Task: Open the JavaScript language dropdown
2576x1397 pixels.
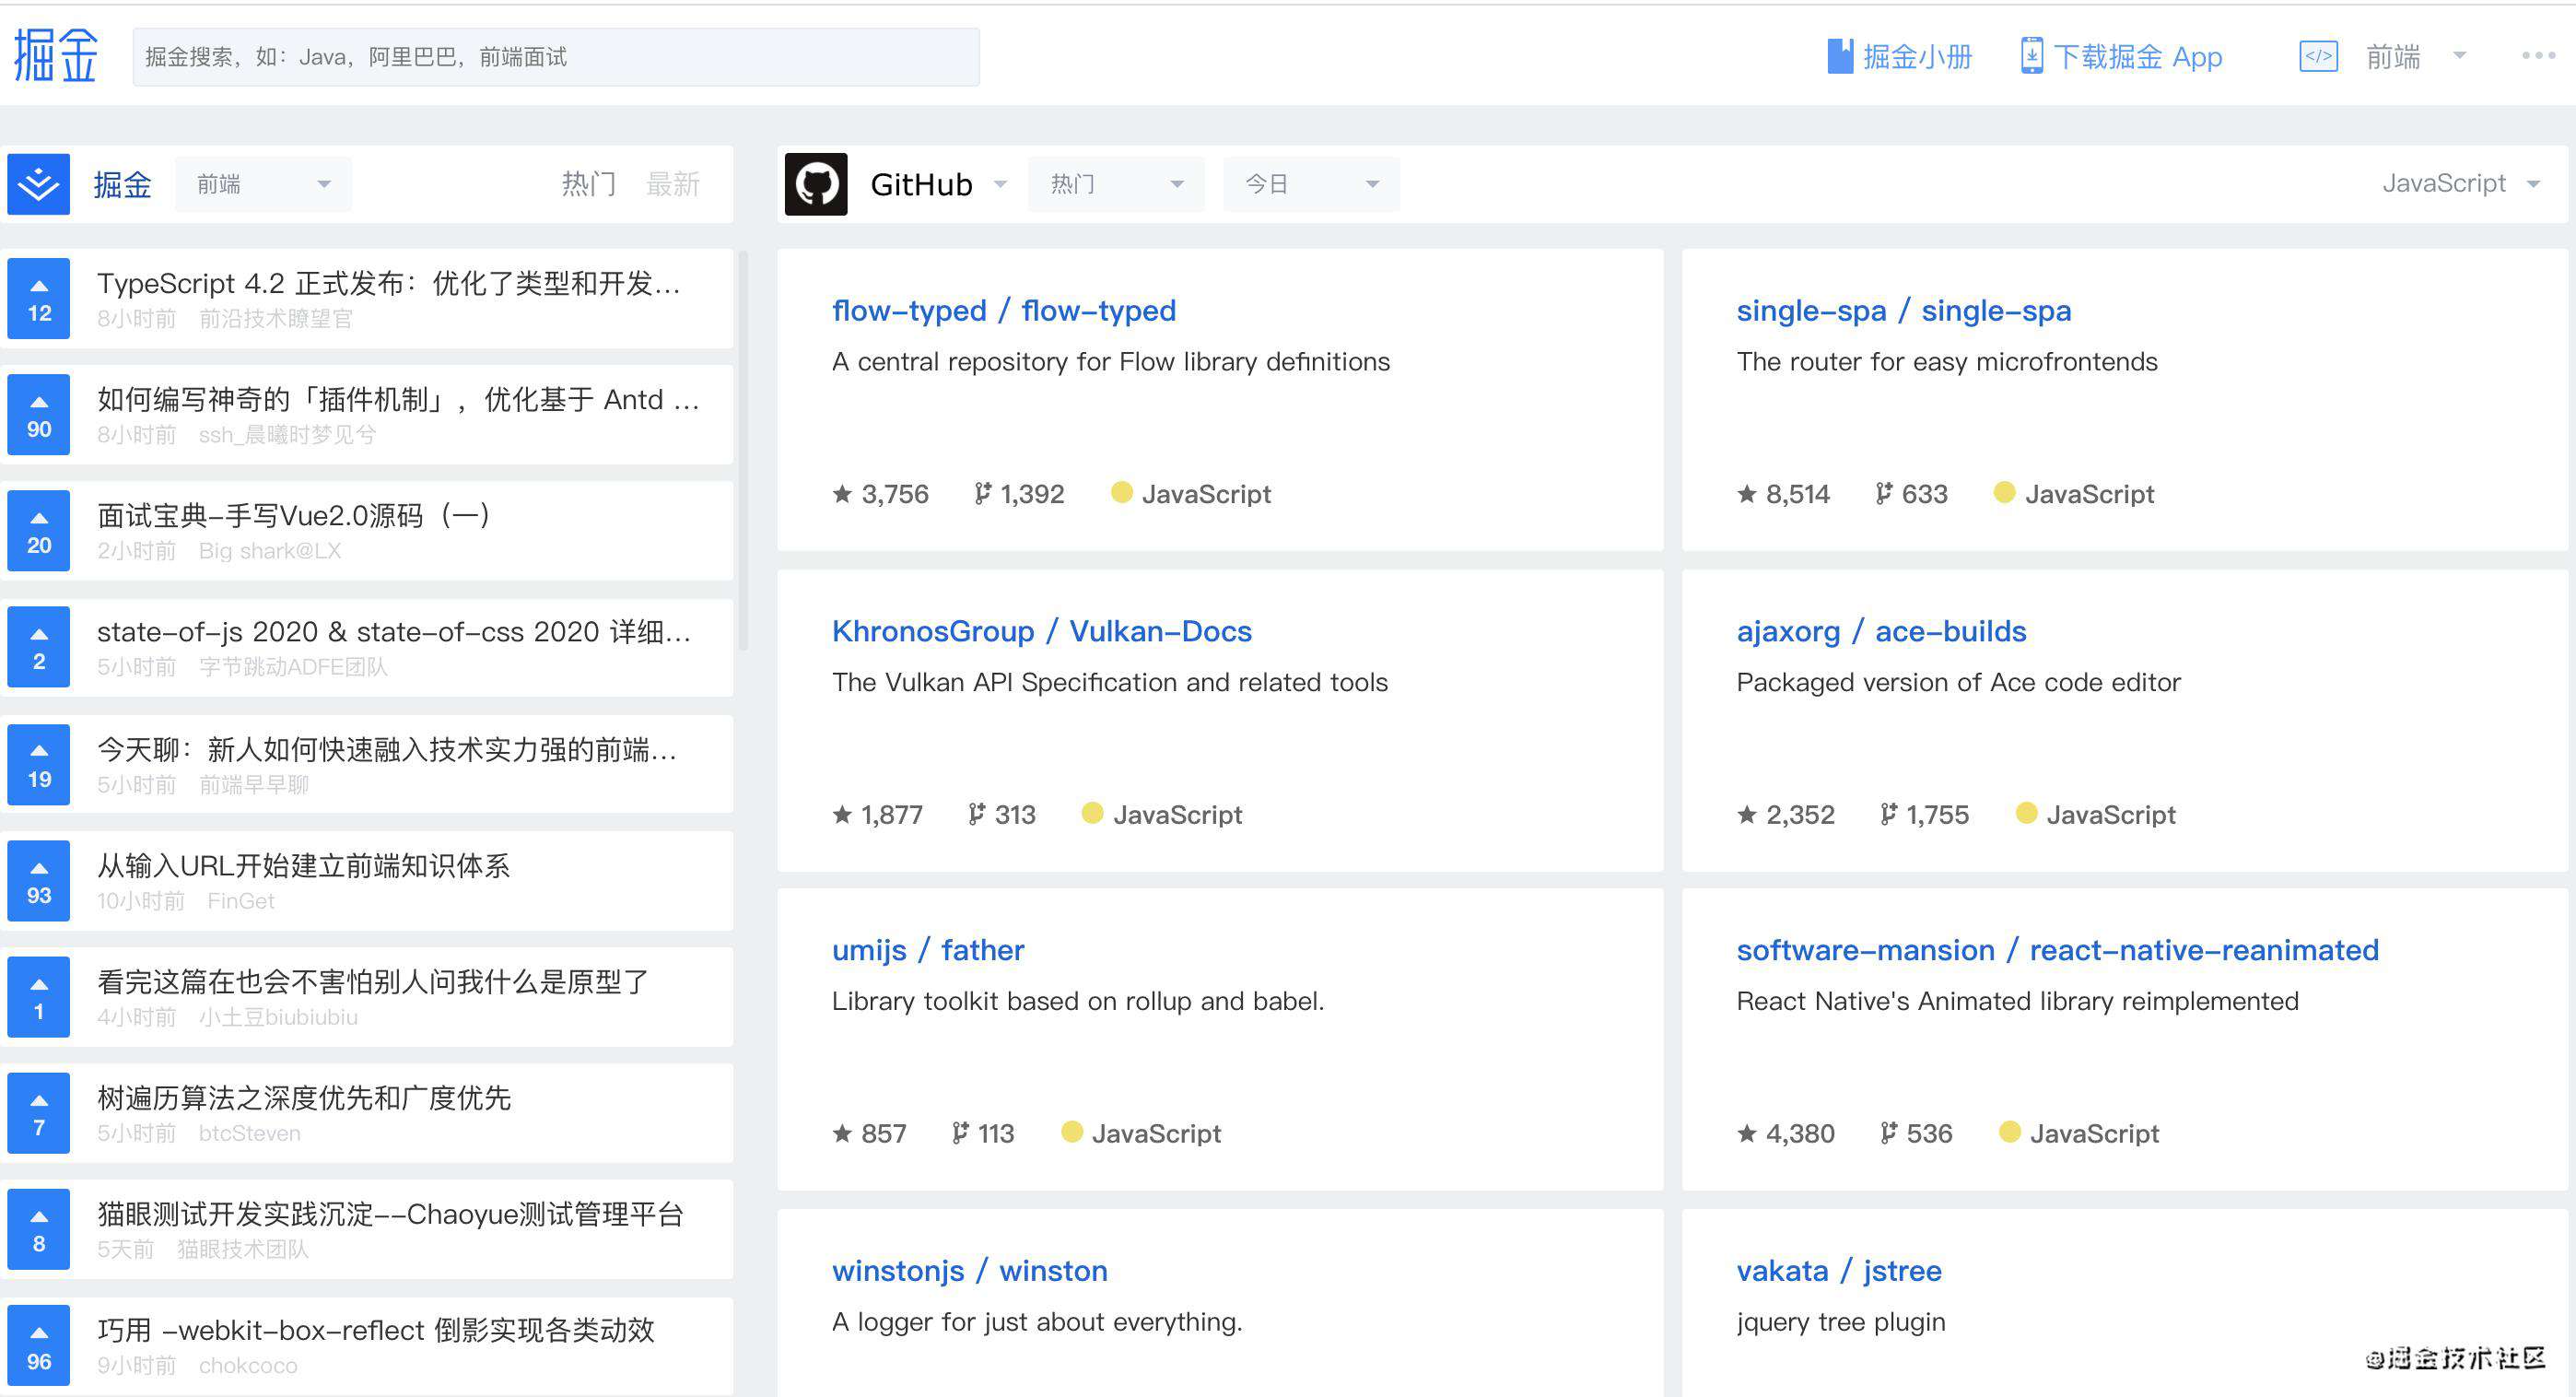Action: pyautogui.click(x=2460, y=183)
